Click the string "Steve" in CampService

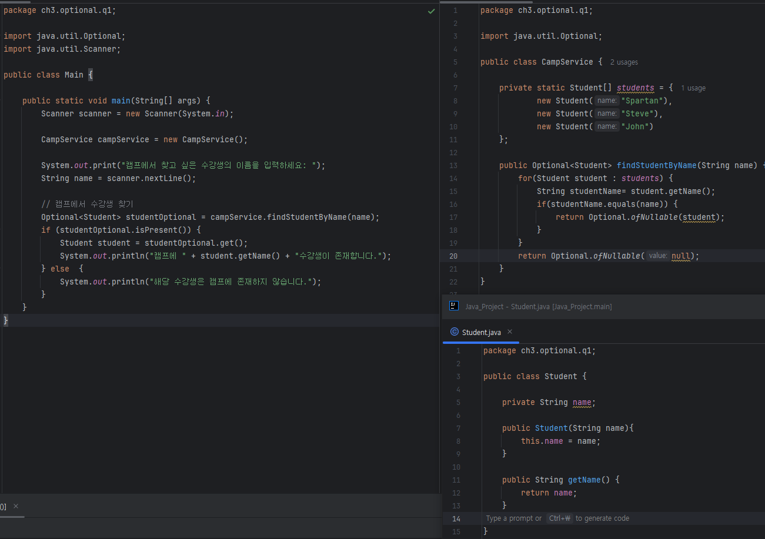point(637,113)
